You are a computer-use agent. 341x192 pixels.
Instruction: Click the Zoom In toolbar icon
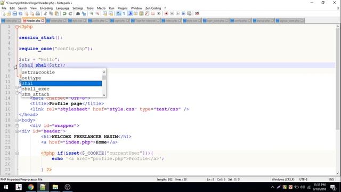pyautogui.click(x=92, y=13)
